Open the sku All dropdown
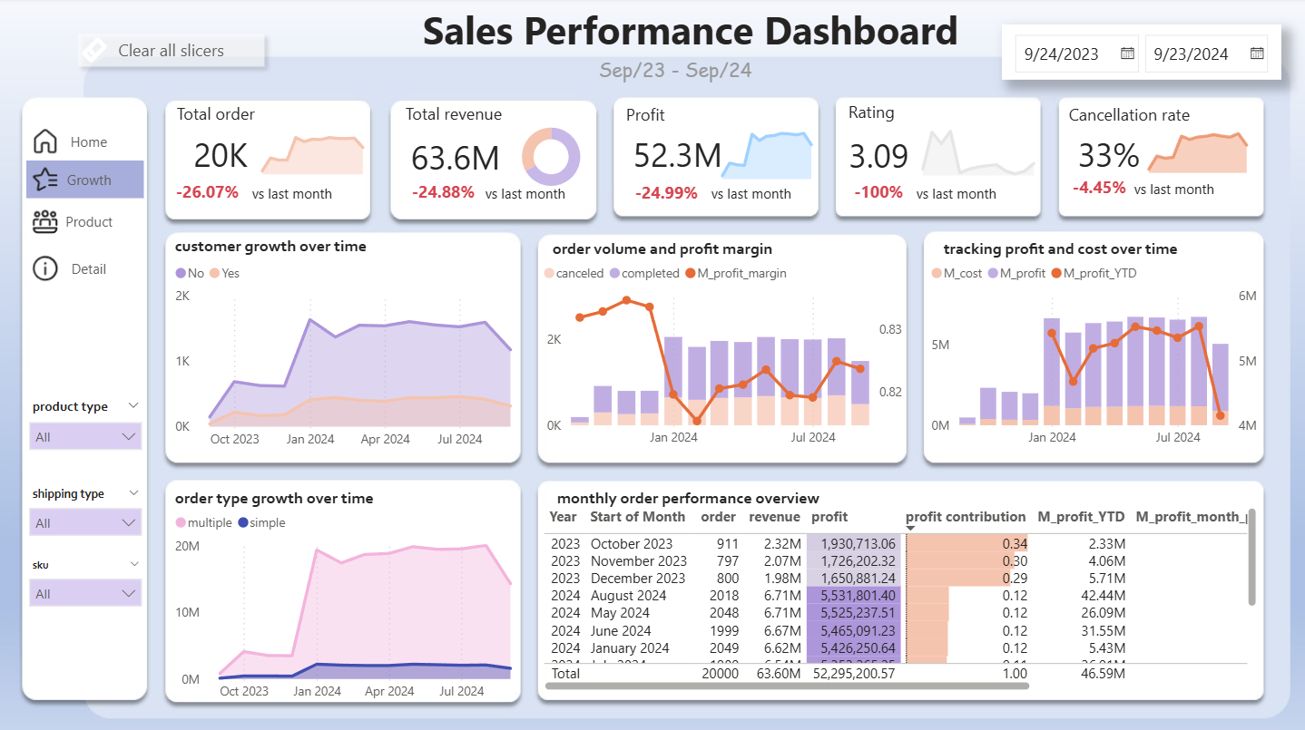1305x730 pixels. (85, 594)
